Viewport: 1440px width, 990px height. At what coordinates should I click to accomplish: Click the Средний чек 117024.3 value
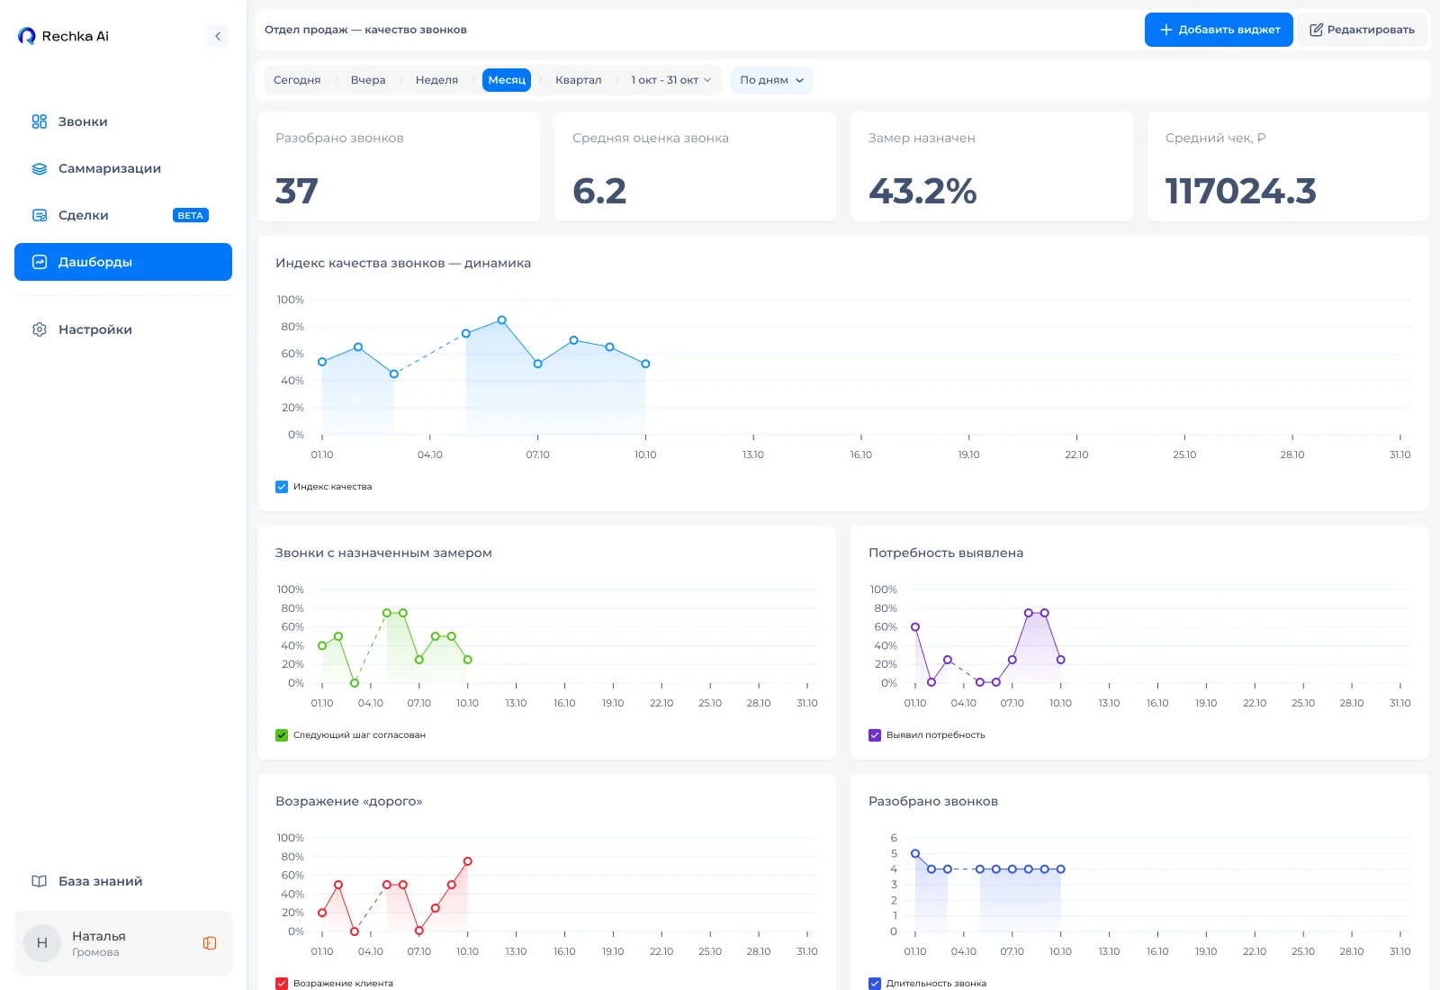(1240, 191)
